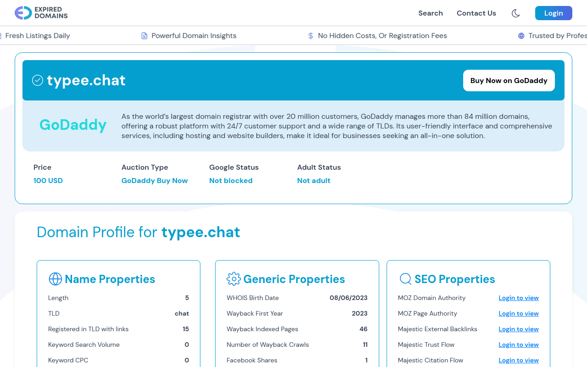
Task: Click the globe icon beside Trusted by
Action: click(521, 36)
